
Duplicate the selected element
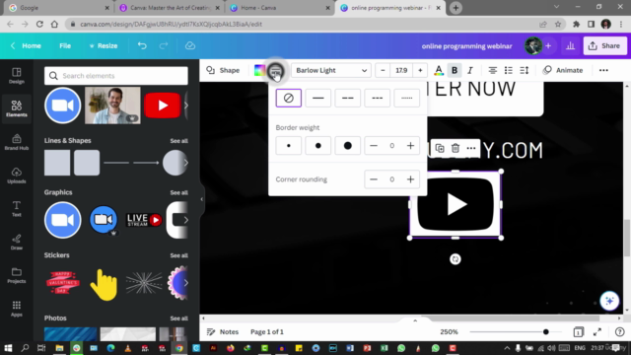(x=440, y=149)
